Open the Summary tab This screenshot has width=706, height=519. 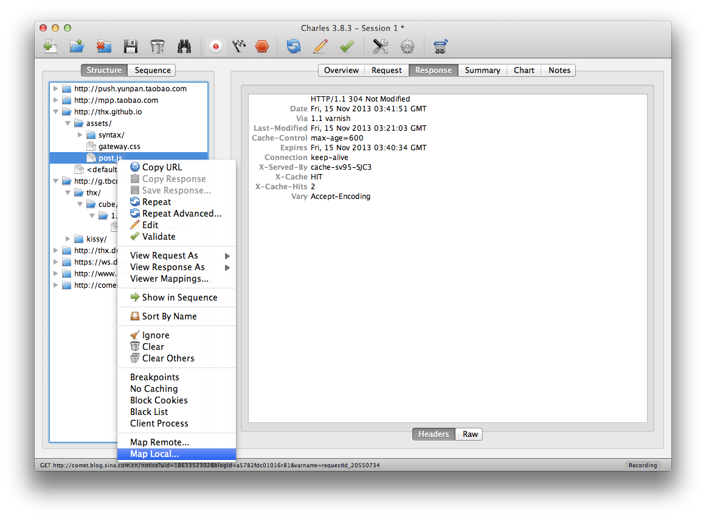click(482, 71)
